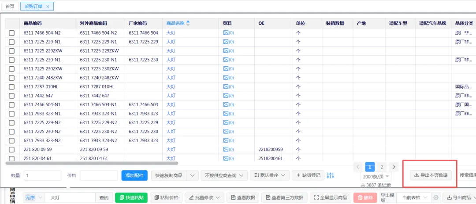Open the 无序 dropdown
Screen dimensions: 476x204
pyautogui.click(x=33, y=198)
